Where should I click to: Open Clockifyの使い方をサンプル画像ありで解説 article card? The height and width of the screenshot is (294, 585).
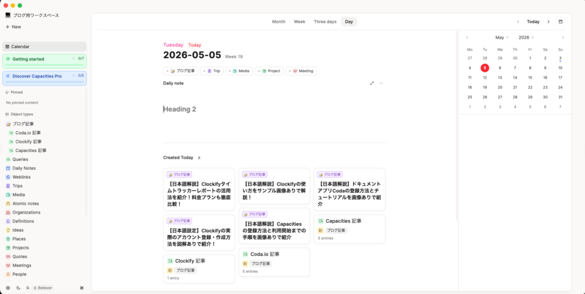point(274,186)
